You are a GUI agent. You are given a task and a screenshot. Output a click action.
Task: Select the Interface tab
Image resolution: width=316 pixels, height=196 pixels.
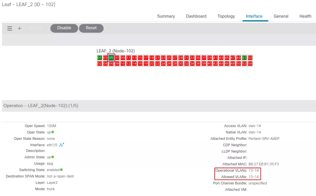254,16
